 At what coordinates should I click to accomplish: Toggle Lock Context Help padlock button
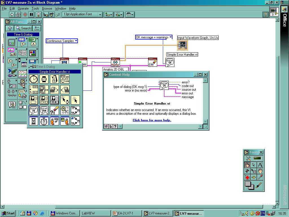[111, 126]
